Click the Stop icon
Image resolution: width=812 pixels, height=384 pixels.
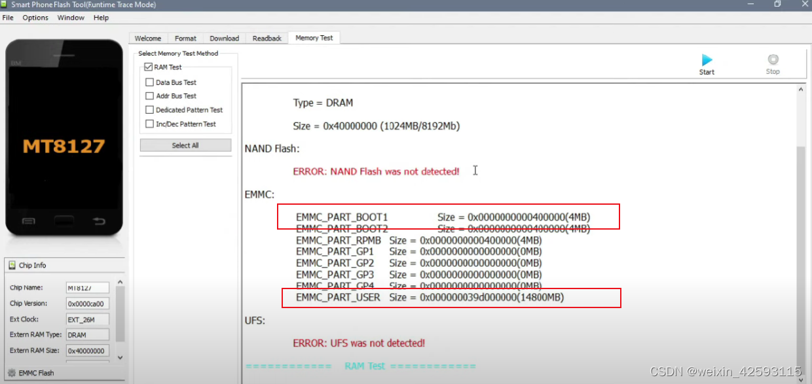coord(773,60)
